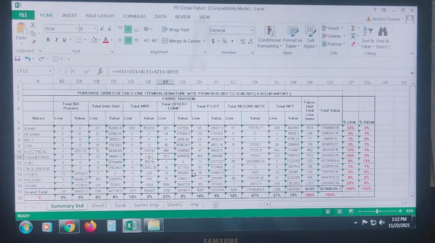The image size is (435, 243).
Task: Adjust the zoom slider handle
Action: tap(377, 212)
